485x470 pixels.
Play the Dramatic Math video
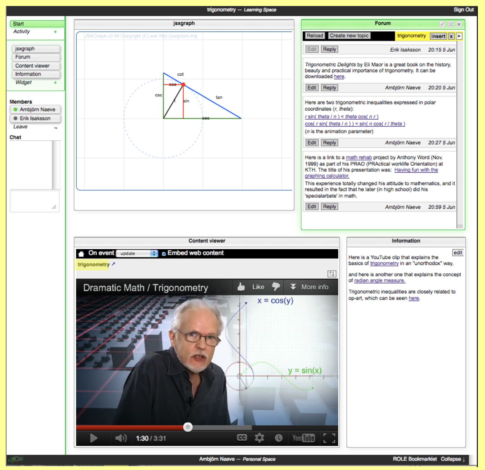point(93,438)
